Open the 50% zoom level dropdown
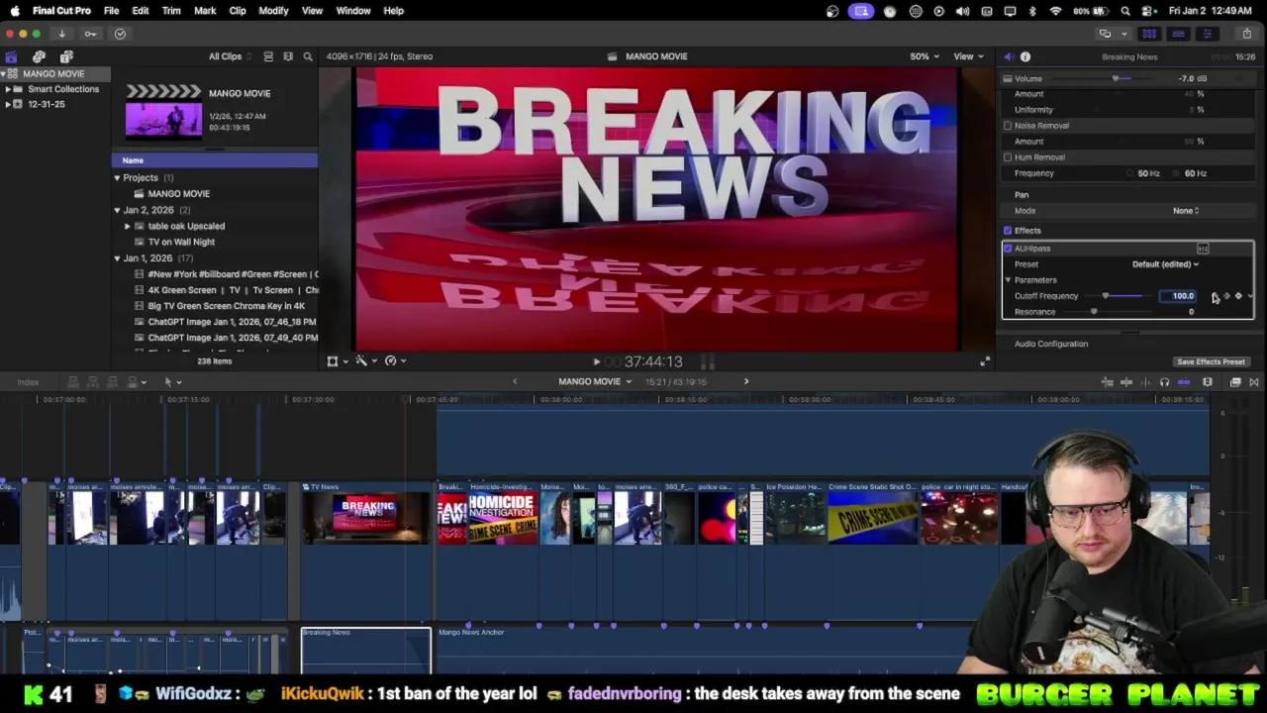 tap(925, 56)
